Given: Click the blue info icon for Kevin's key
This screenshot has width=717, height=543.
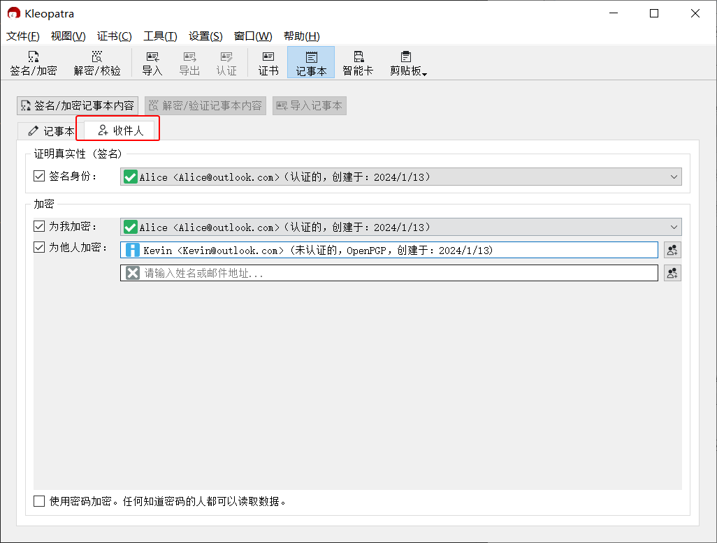Looking at the screenshot, I should coord(133,250).
